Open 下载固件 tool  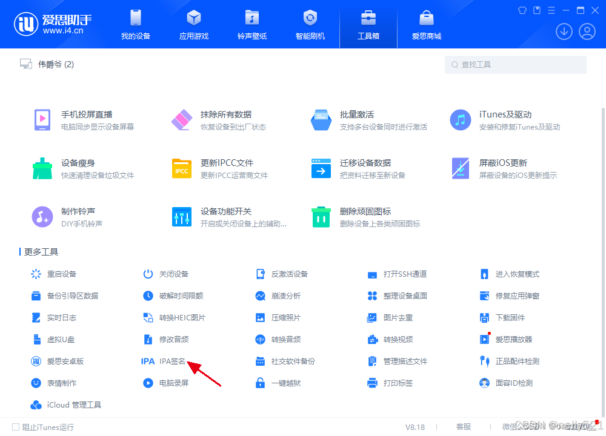pyautogui.click(x=502, y=318)
